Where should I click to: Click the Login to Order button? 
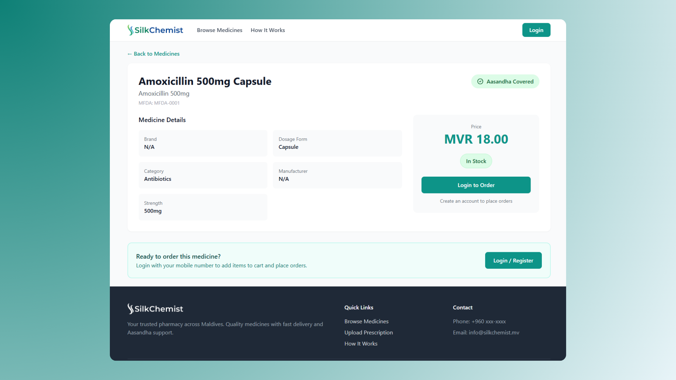click(476, 185)
